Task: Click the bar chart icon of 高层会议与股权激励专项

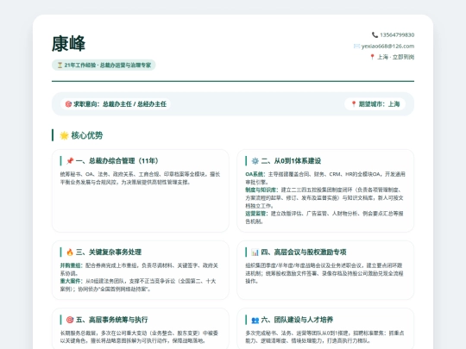Action: coord(255,252)
